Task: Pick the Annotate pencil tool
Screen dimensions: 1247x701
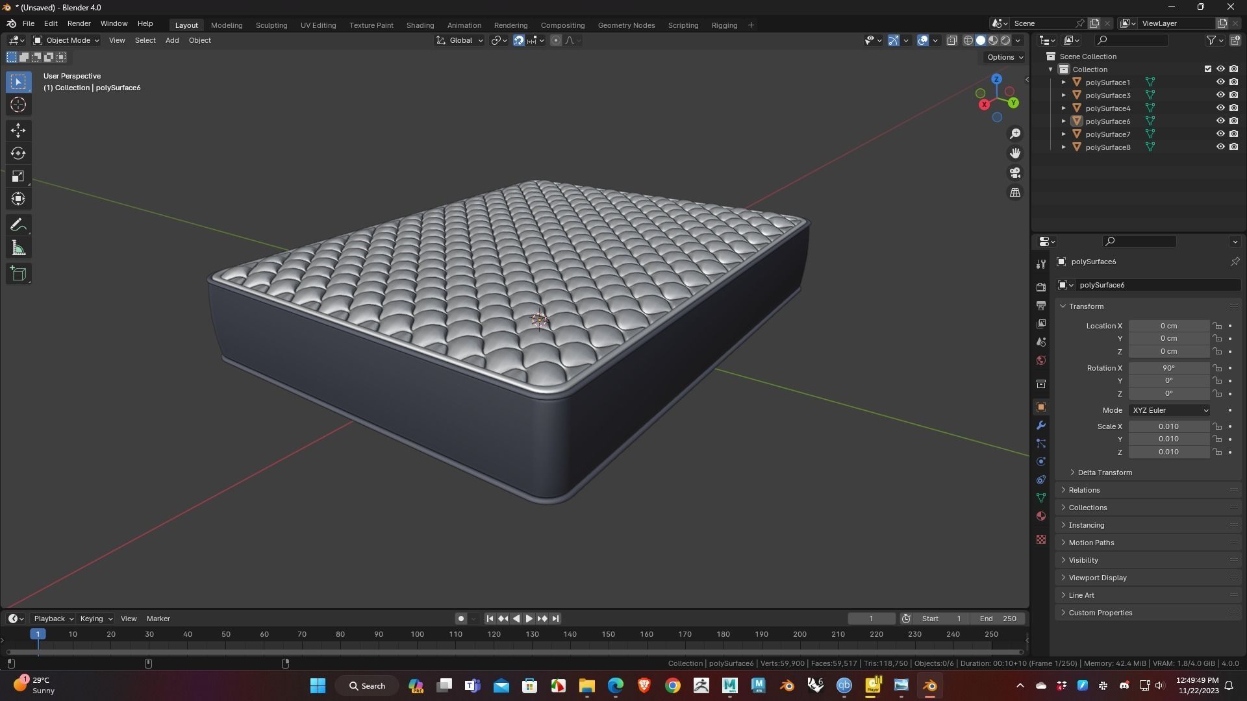Action: click(18, 225)
